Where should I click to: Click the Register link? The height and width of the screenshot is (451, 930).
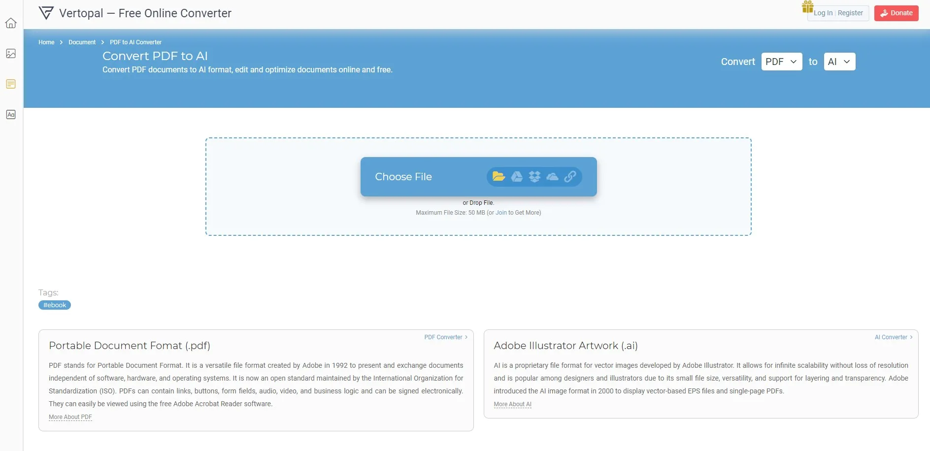click(850, 13)
